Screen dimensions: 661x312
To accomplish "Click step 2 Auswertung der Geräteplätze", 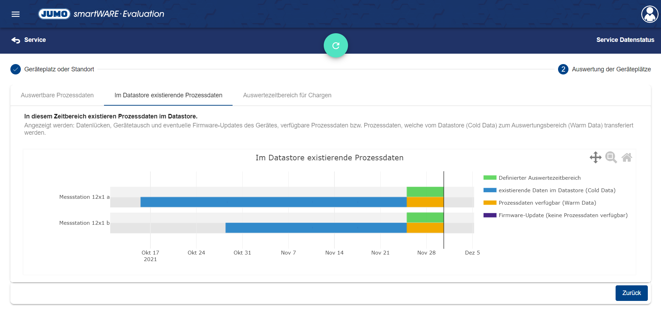I will [611, 69].
